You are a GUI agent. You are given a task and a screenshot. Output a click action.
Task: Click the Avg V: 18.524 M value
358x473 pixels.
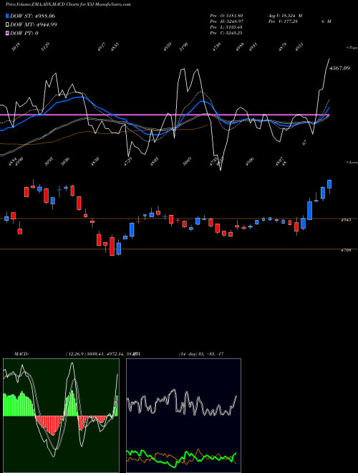[x=285, y=15]
